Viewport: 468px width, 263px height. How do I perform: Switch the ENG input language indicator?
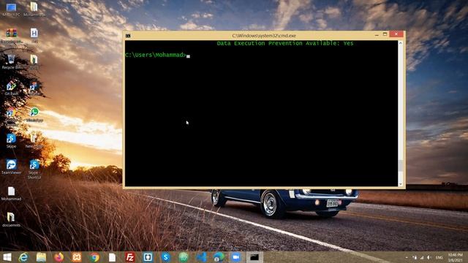click(439, 257)
